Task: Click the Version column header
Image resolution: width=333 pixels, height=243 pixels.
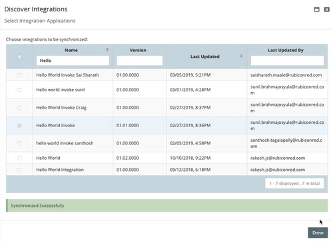Action: pos(138,50)
